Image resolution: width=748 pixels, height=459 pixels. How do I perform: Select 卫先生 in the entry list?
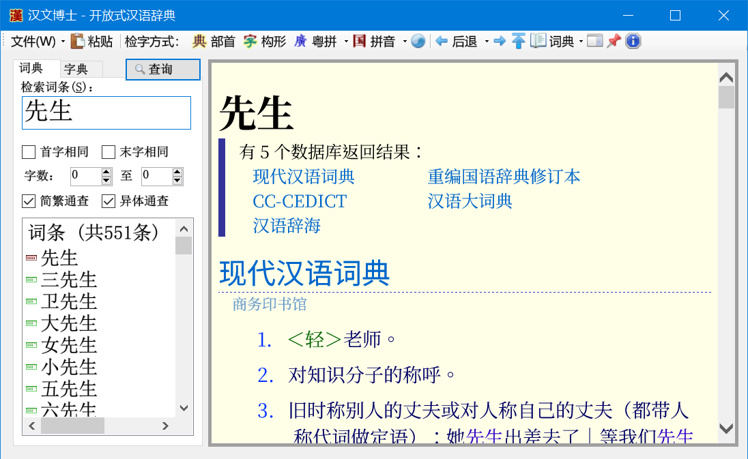pyautogui.click(x=69, y=301)
